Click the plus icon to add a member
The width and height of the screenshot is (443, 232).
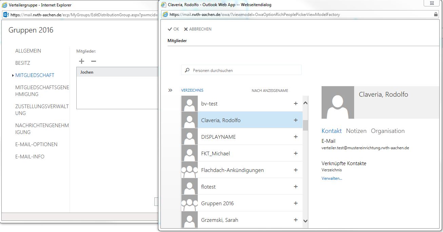(81, 61)
